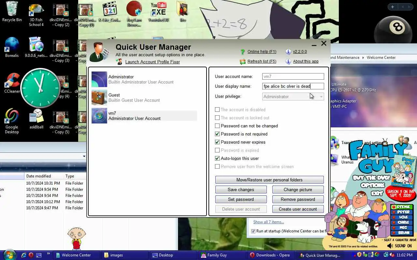Click Move/Restore user personal folders button
This screenshot has height=260, width=417.
[x=269, y=180]
